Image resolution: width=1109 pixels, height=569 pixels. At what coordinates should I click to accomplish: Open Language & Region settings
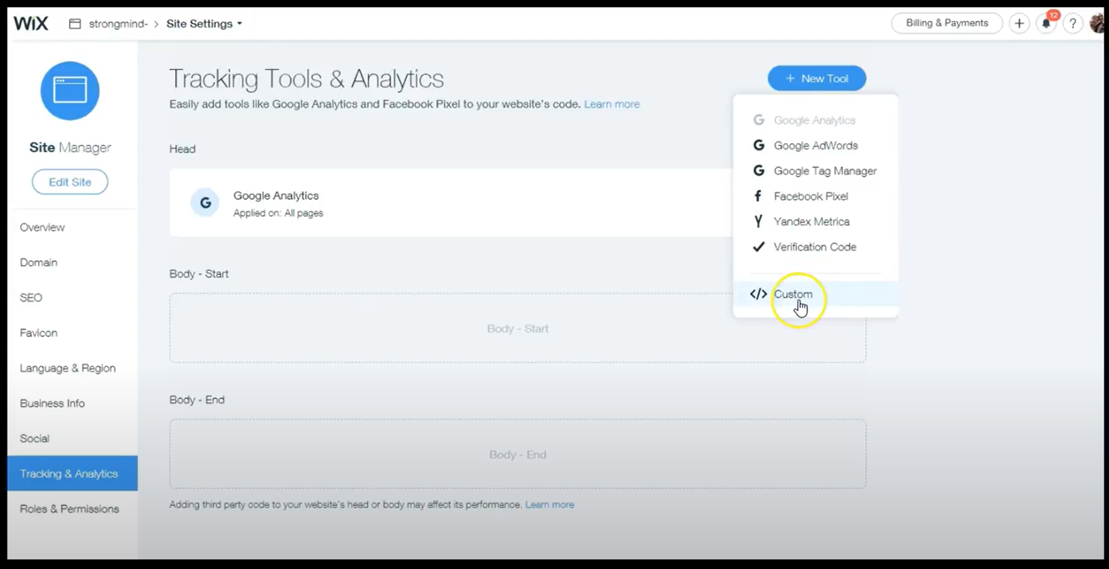pos(67,368)
